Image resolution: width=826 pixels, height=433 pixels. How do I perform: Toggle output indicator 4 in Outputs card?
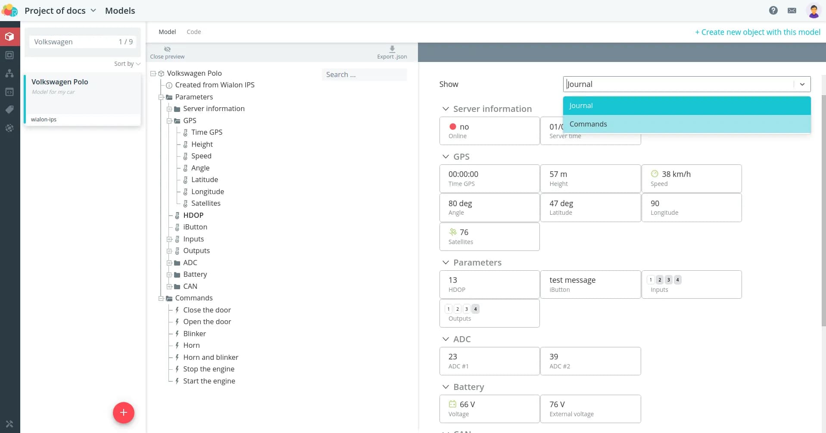pyautogui.click(x=475, y=309)
